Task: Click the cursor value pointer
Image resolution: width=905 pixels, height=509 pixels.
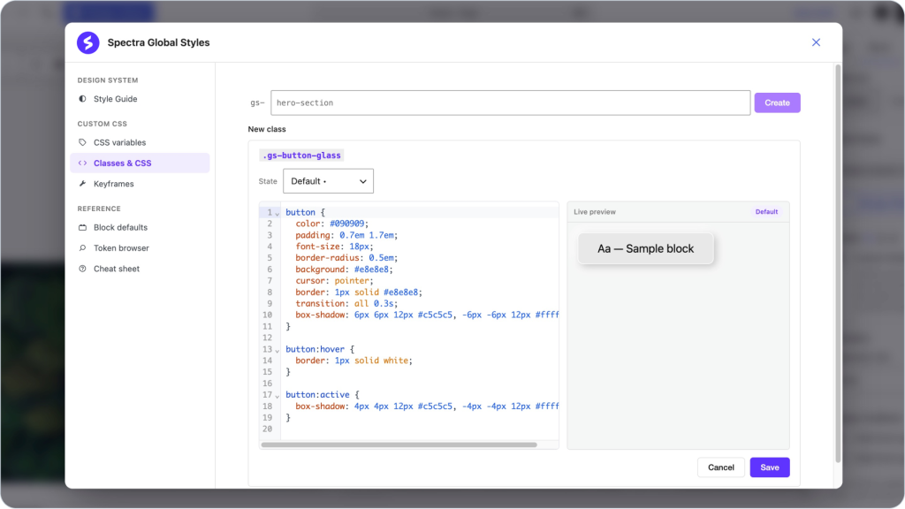Action: (352, 281)
